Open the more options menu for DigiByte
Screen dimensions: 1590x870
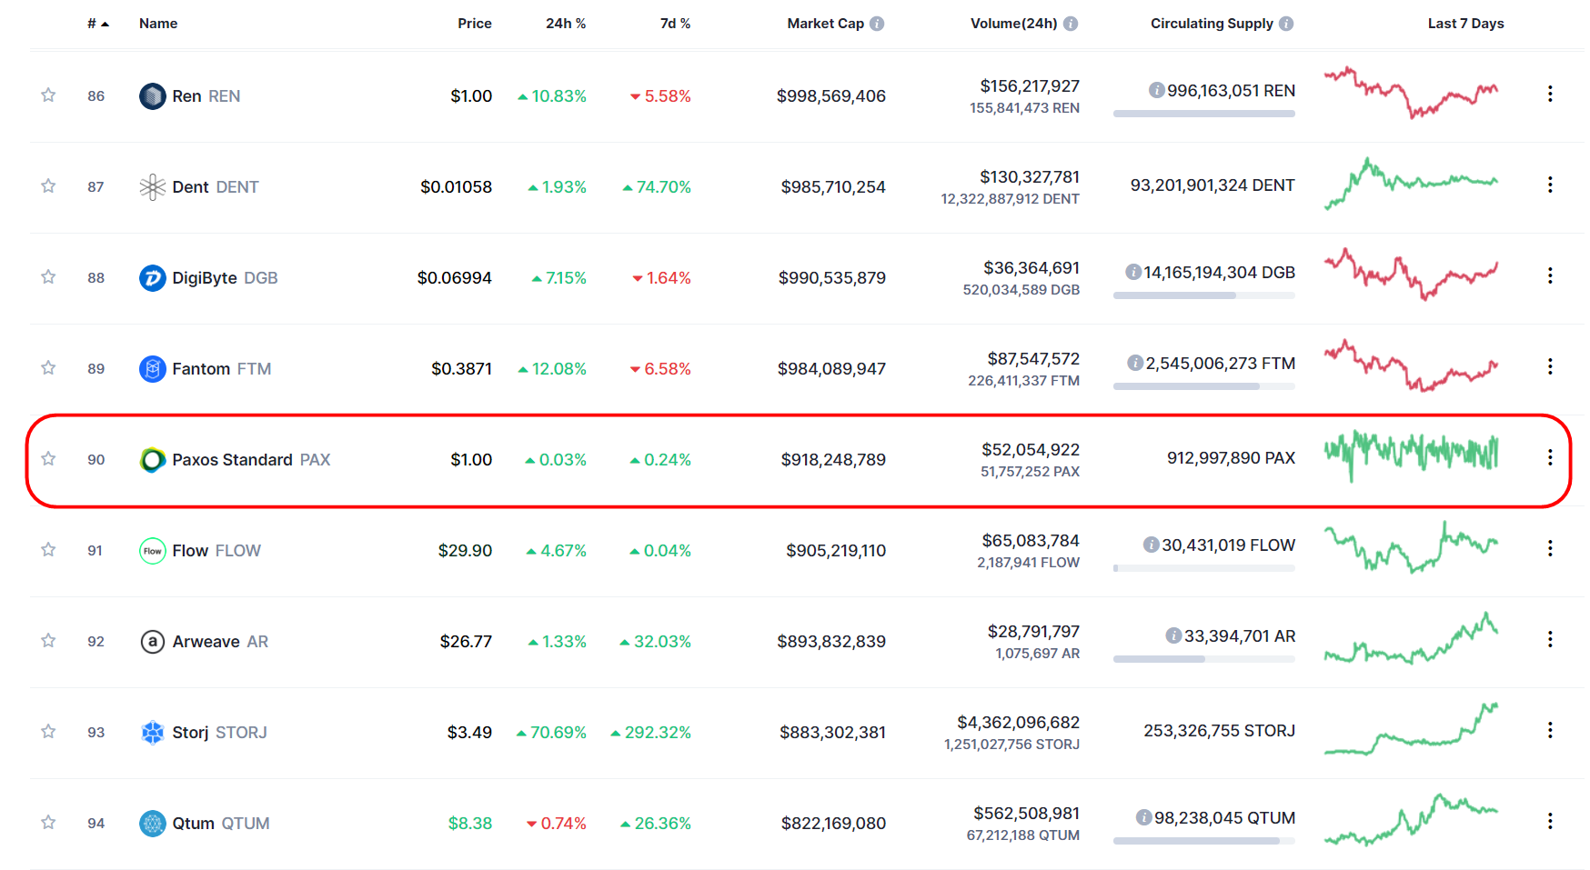[1550, 275]
